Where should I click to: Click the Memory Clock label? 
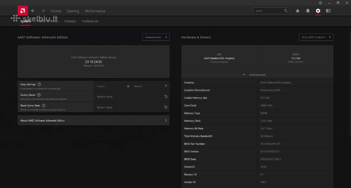pos(192,121)
